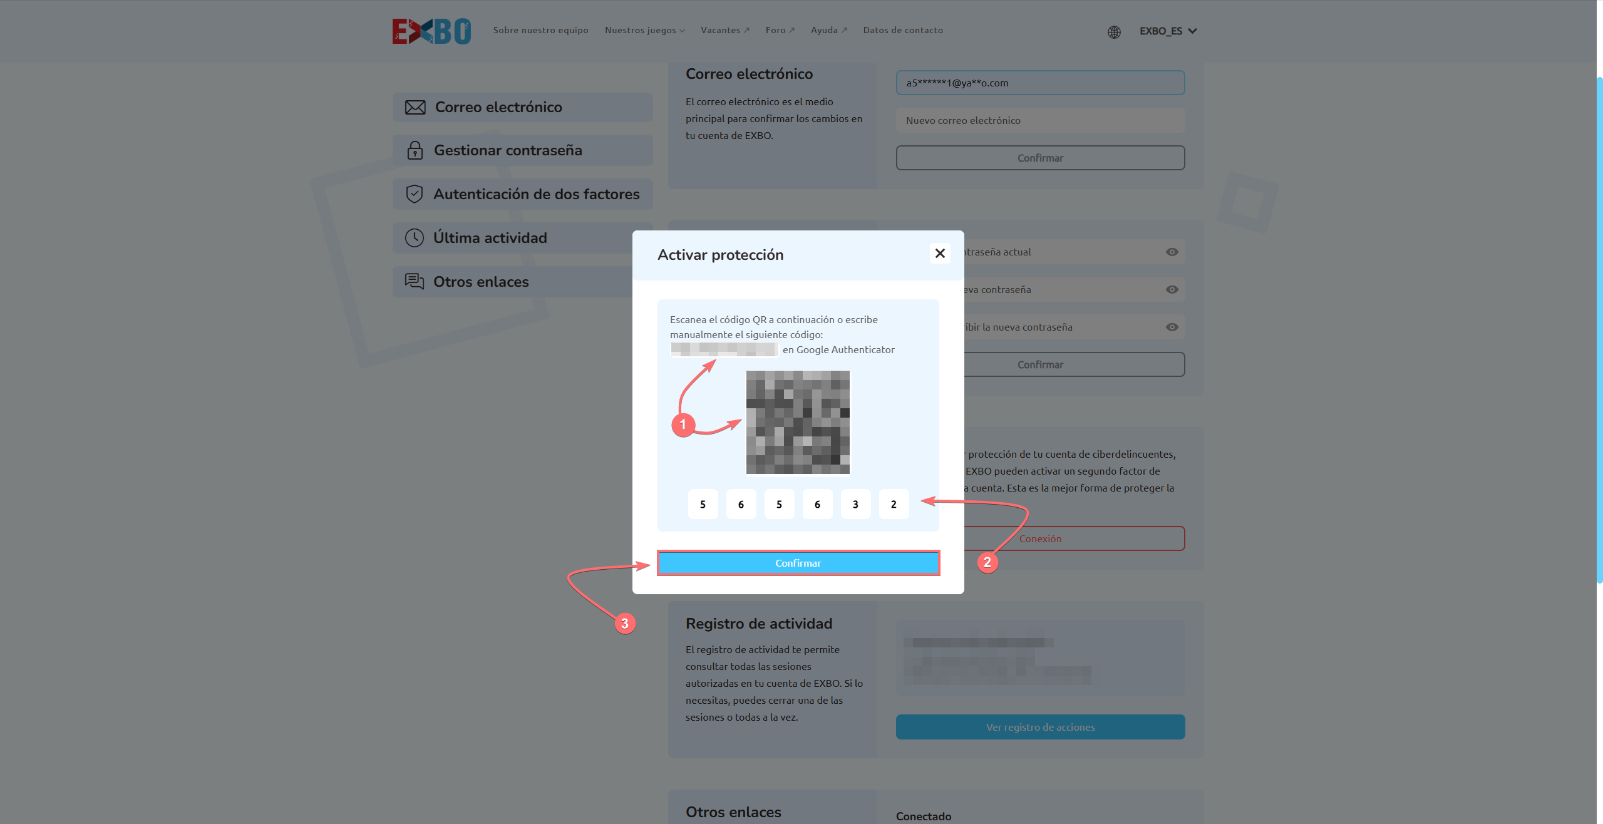Click the padlock icon for Gestionar contraseña
Screen dimensions: 1603x824
pos(415,150)
